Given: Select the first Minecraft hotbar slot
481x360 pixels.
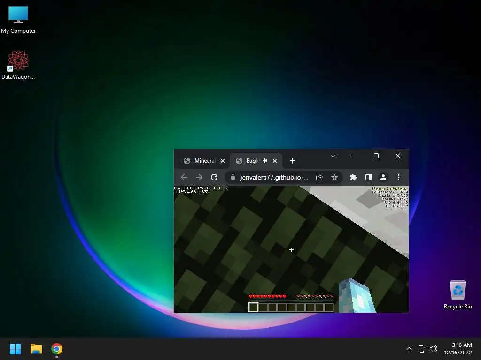Looking at the screenshot, I should coord(253,307).
